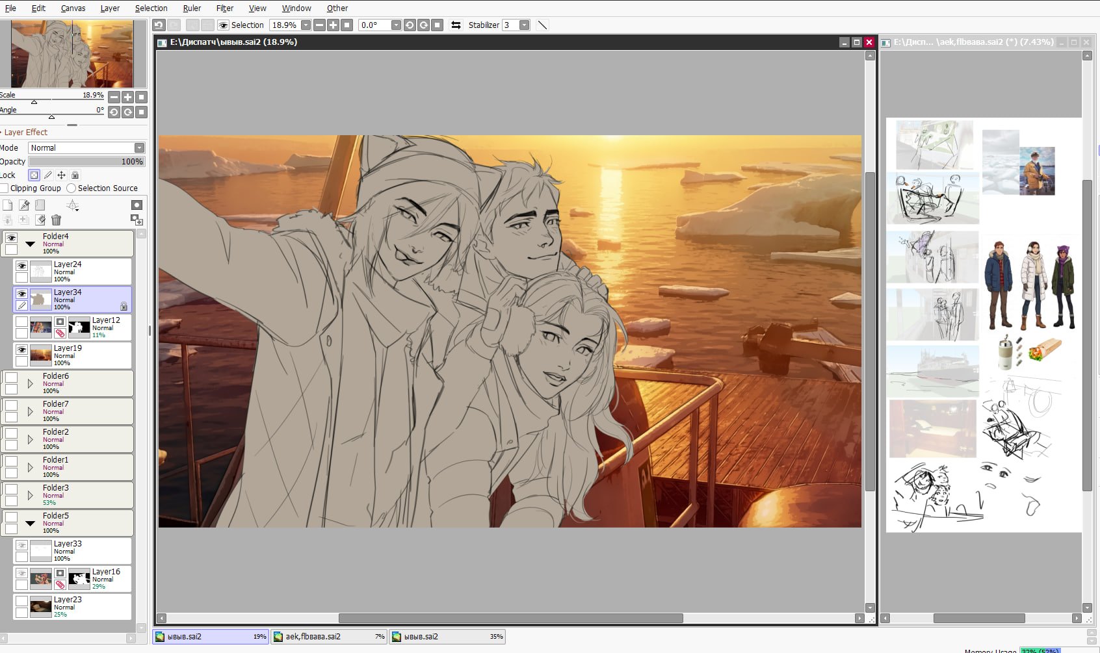Reset the zoom with top toolbar square button
Screen dimensions: 1100x653
[347, 25]
